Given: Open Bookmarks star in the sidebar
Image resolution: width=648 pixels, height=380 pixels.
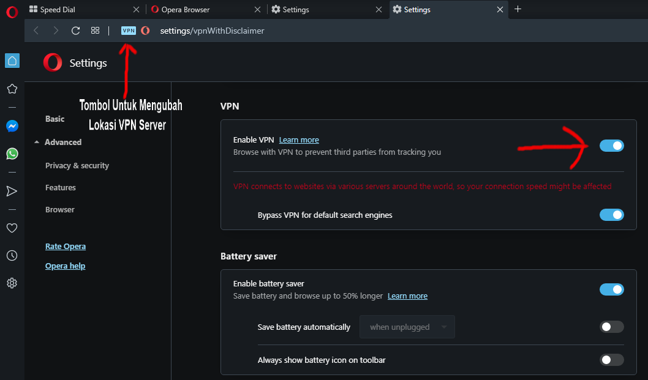Looking at the screenshot, I should pos(12,89).
